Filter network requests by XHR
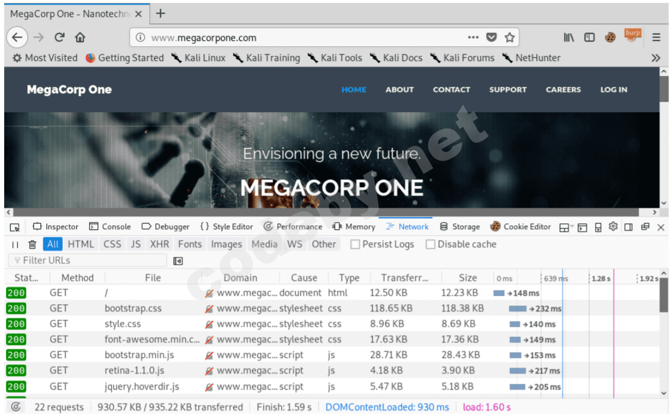Viewport: 672px width, 417px height. point(159,244)
